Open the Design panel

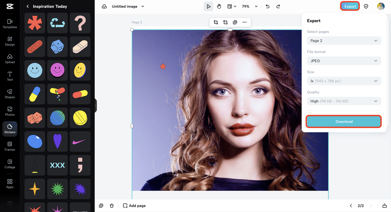click(x=10, y=41)
